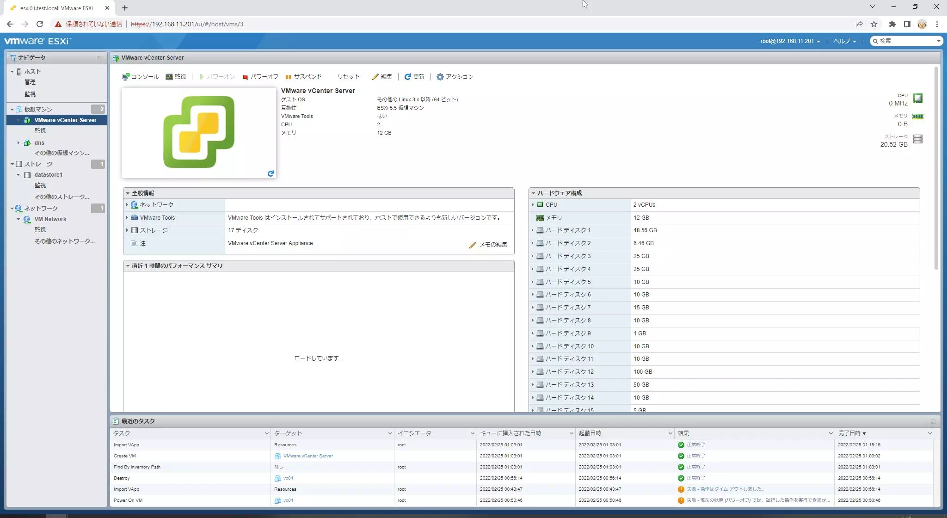The width and height of the screenshot is (947, 518).
Task: Expand the CPU hardware row
Action: click(533, 205)
